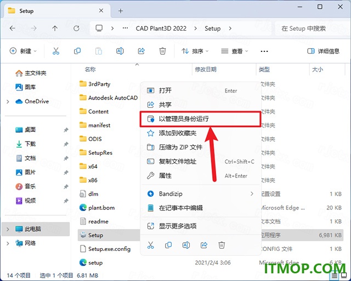Click the Copy icon in the toolbar
The image size is (351, 281).
(77, 51)
